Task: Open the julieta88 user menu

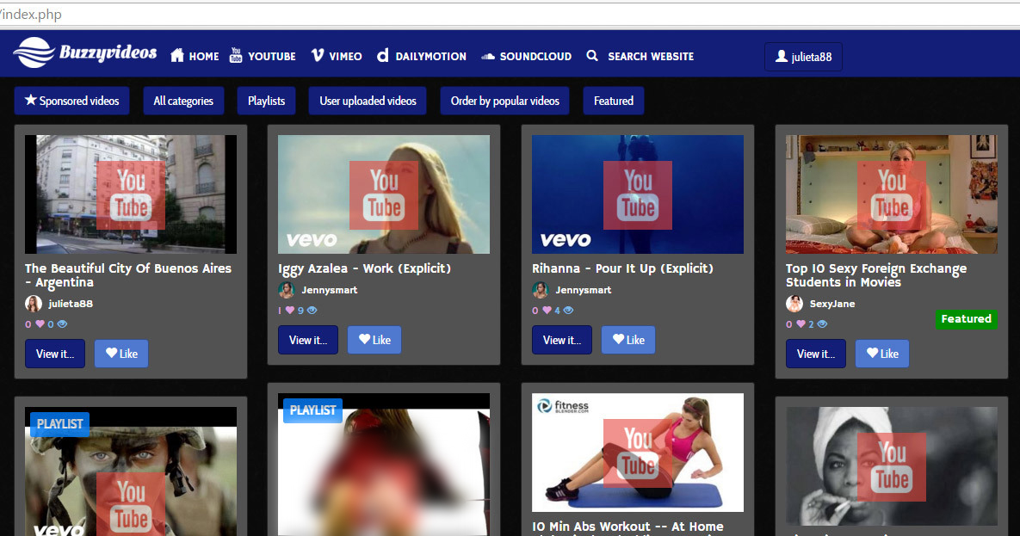Action: (x=803, y=57)
